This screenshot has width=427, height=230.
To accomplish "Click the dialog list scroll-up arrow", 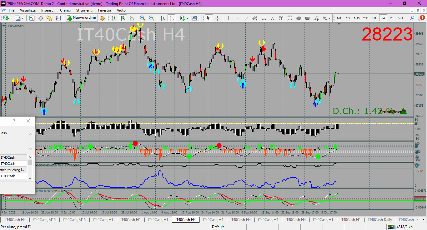I will tap(30, 156).
